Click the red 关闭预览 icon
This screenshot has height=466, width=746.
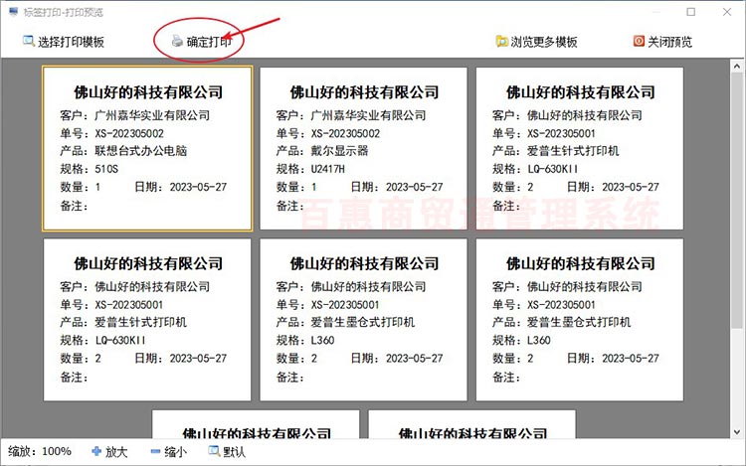pyautogui.click(x=639, y=41)
